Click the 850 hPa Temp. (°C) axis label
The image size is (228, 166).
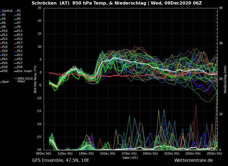(35, 79)
